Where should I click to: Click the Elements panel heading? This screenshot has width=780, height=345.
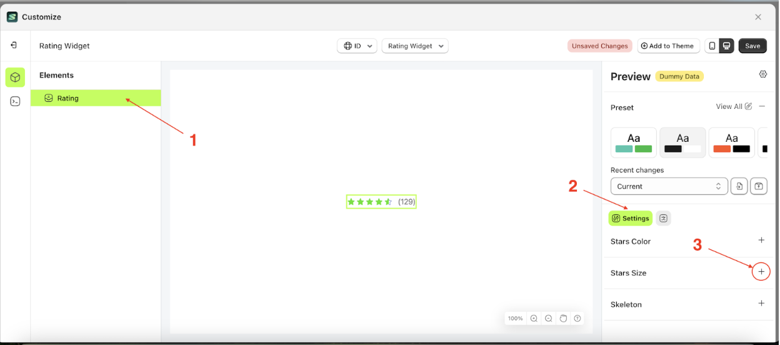pos(56,75)
